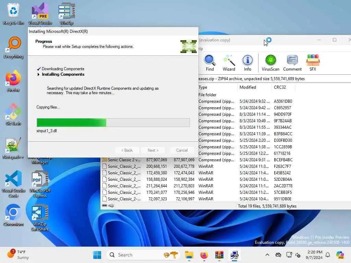Click the Cancel button in DirectX setup
Image resolution: width=351 pixels, height=263 pixels.
click(x=182, y=150)
